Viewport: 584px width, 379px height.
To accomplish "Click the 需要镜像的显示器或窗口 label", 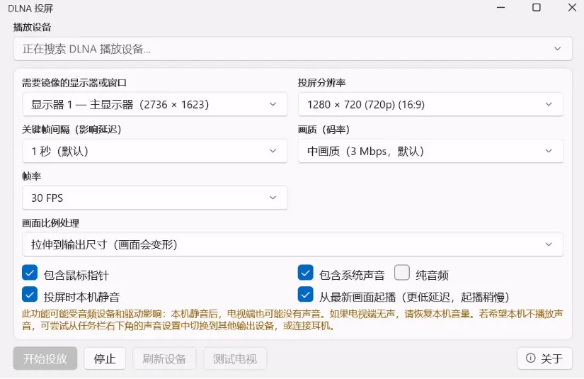I will 74,83.
